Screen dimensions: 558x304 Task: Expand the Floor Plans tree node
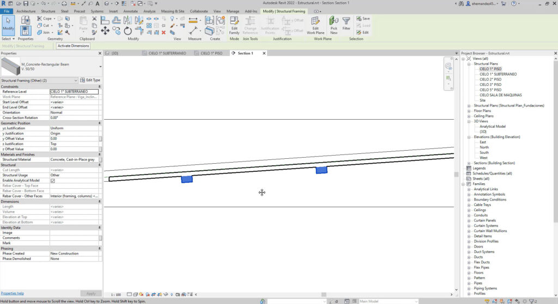coord(469,111)
